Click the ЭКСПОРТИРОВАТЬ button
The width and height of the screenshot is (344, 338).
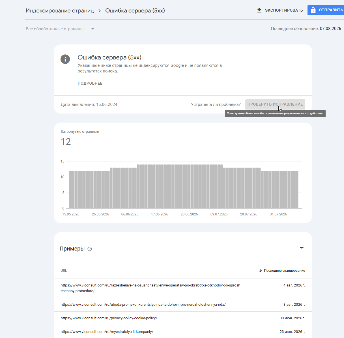[x=280, y=10]
